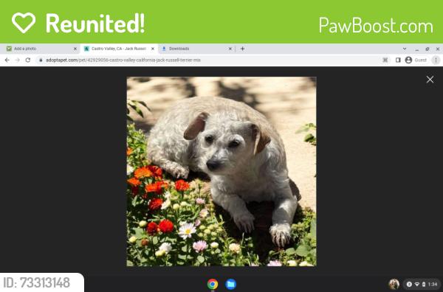Click the Add a photo tab favicon

9,49
